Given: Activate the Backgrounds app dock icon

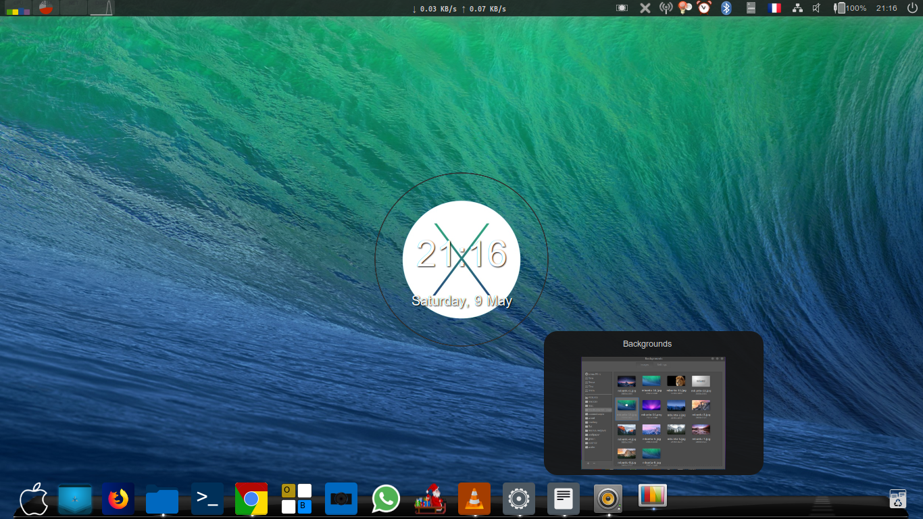Looking at the screenshot, I should [x=653, y=495].
